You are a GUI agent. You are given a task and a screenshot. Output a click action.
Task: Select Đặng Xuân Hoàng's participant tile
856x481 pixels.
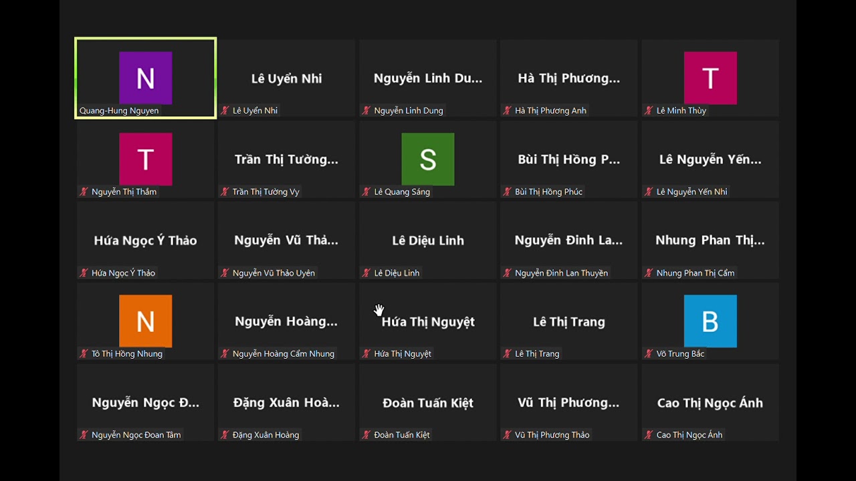pos(286,403)
